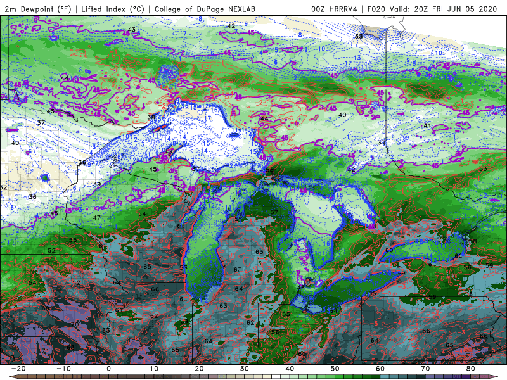This screenshot has height=380, width=507.
Task: Click the 'Lifted Index (°C)' header label
Action: (113, 9)
